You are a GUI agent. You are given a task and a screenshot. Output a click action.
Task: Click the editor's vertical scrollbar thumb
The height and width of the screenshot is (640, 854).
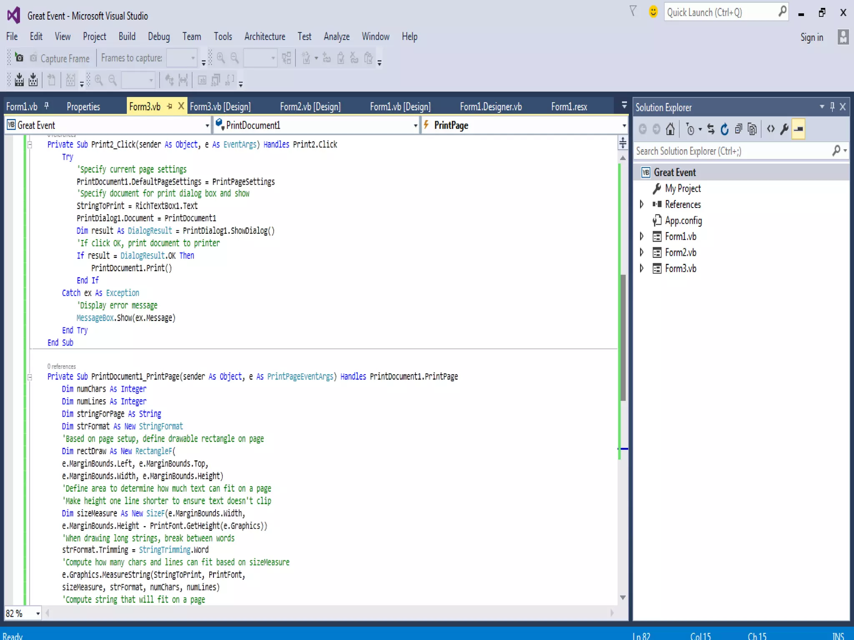point(623,337)
